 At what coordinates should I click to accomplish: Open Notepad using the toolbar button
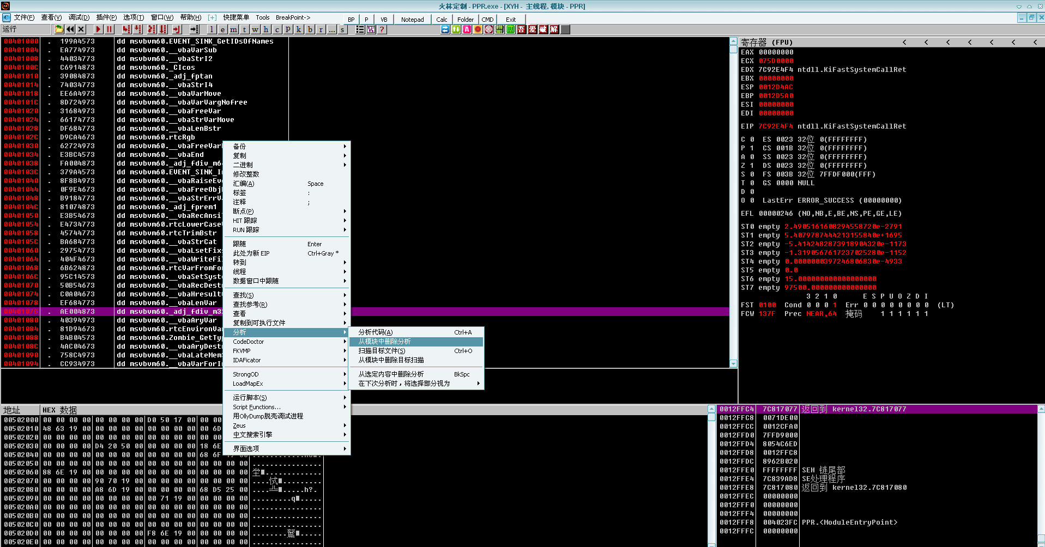[x=412, y=19]
